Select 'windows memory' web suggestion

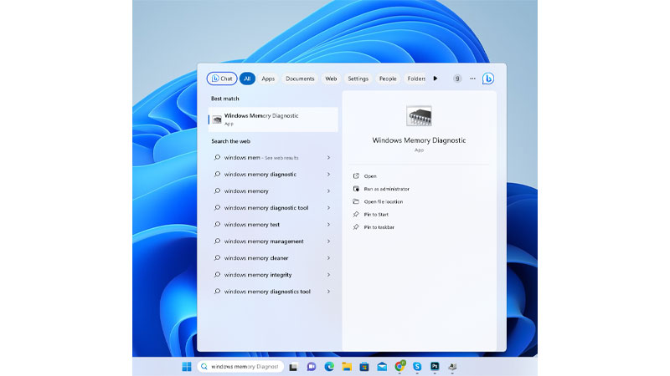point(273,191)
